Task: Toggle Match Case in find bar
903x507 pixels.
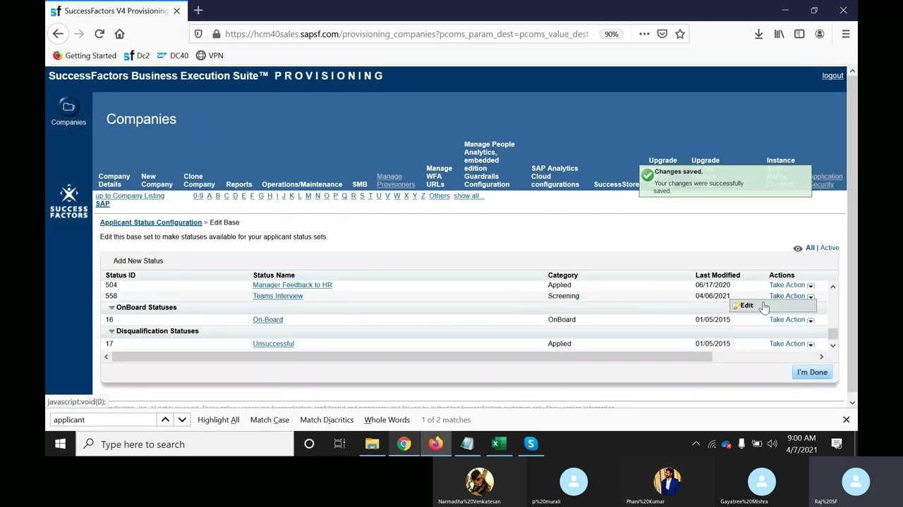Action: tap(269, 420)
